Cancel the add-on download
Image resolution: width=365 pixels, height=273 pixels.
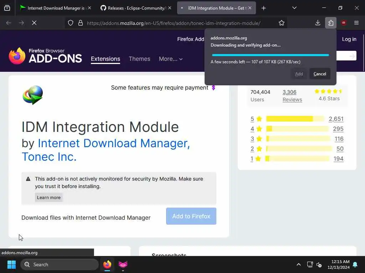pyautogui.click(x=320, y=74)
